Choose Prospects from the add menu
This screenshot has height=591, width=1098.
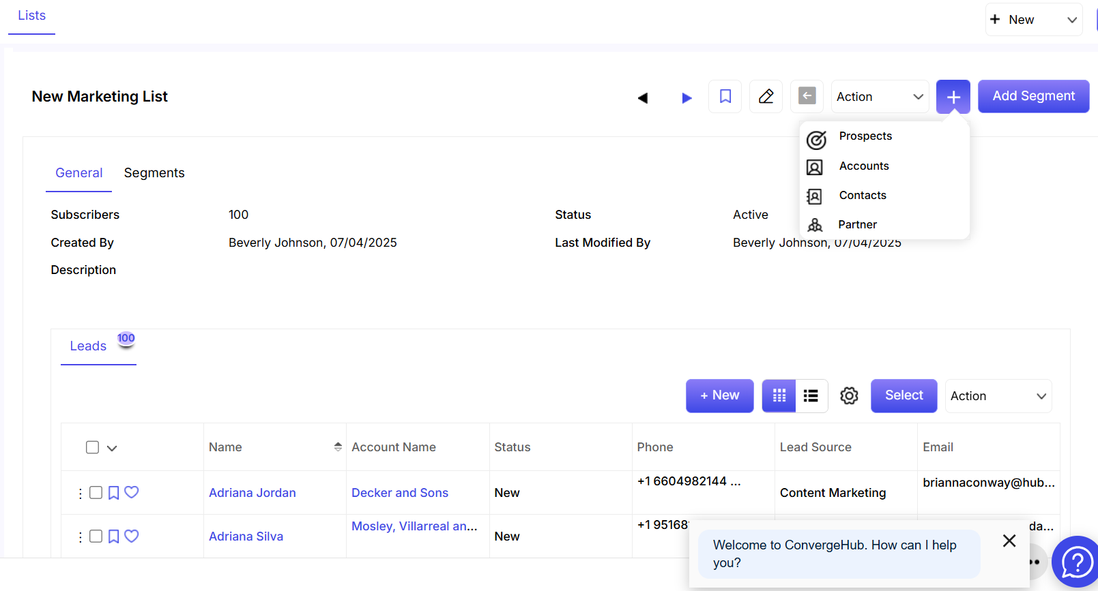[x=865, y=136]
